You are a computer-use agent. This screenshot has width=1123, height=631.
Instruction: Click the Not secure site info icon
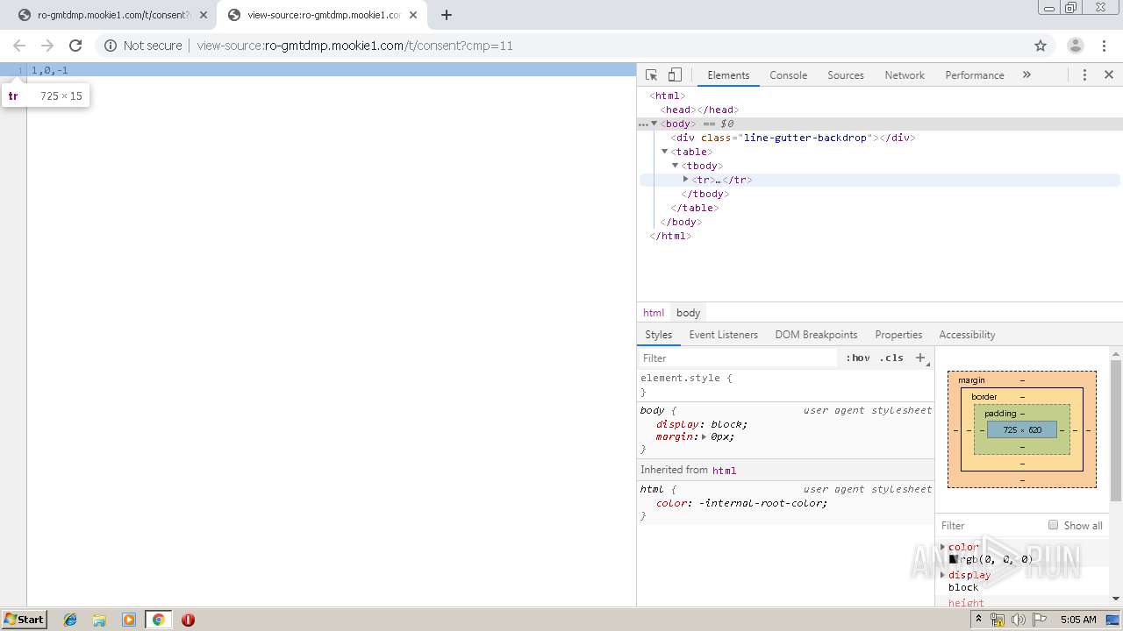pyautogui.click(x=111, y=46)
